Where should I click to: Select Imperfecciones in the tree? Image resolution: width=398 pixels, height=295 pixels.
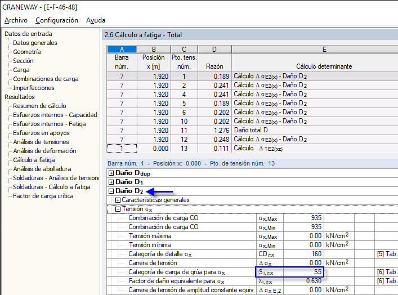34,88
